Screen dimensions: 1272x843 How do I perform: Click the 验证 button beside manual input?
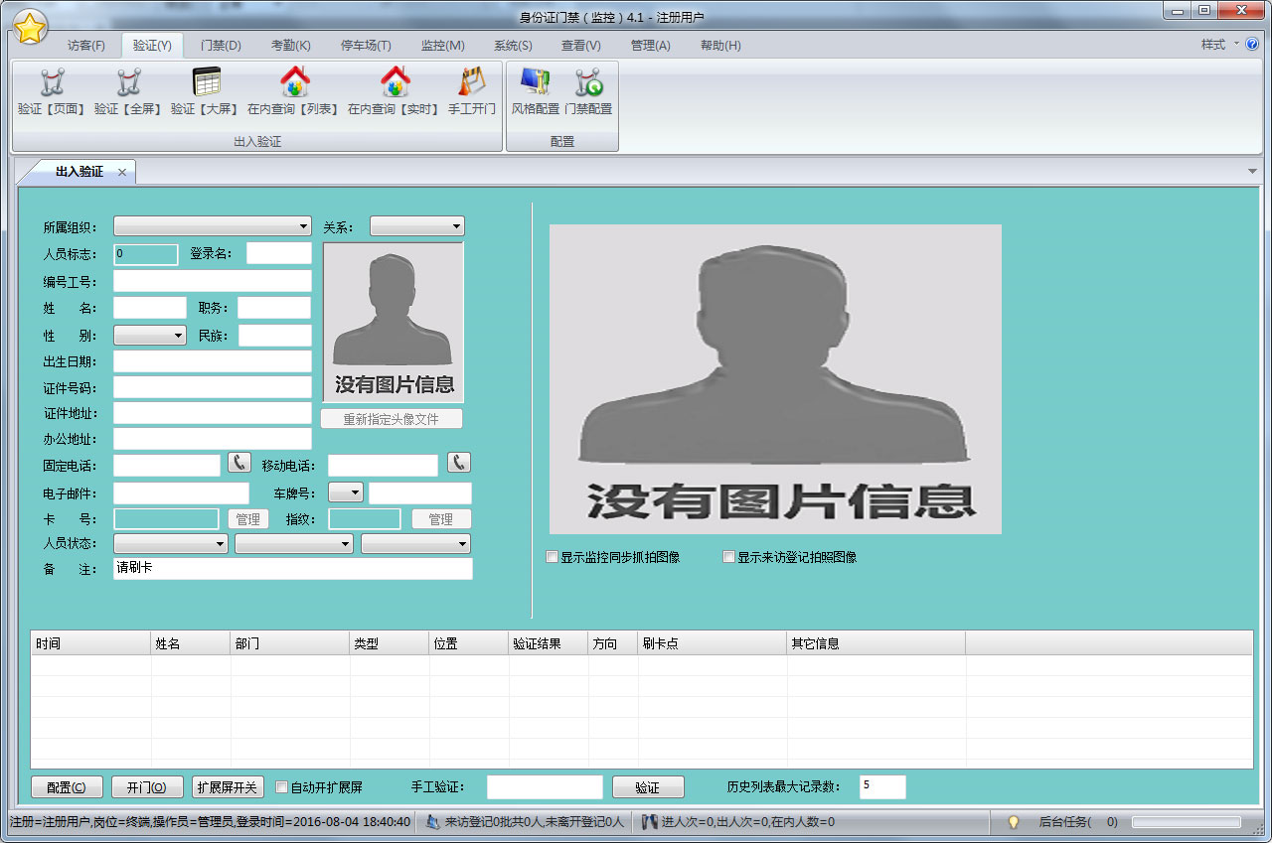coord(648,787)
